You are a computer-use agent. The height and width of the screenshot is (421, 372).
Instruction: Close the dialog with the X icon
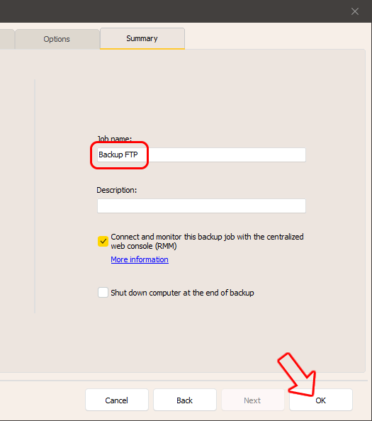[355, 11]
